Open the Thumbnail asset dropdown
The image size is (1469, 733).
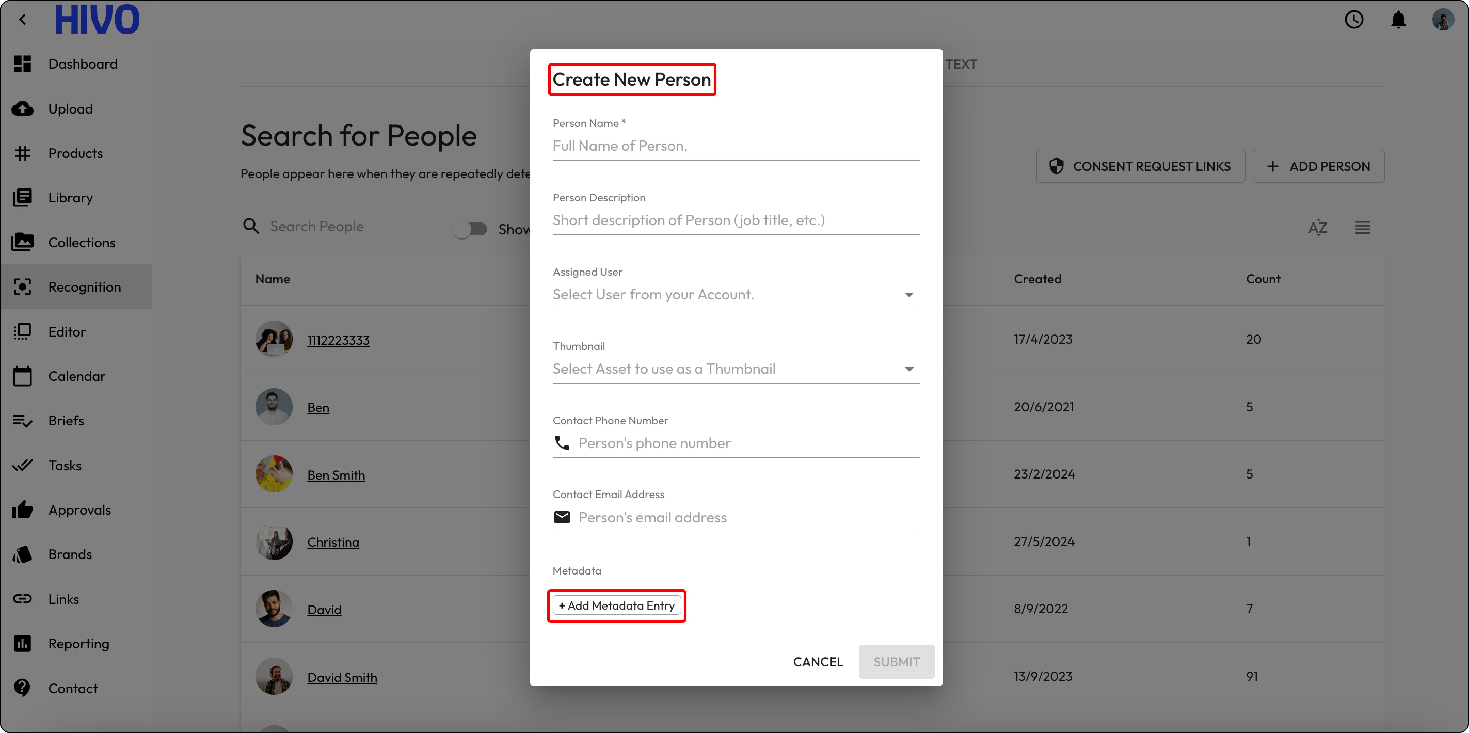908,369
